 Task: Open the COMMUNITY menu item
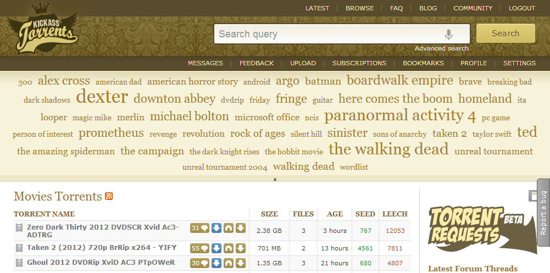(x=473, y=8)
